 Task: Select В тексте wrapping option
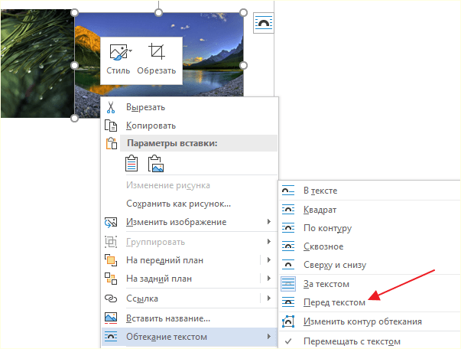tap(369, 191)
